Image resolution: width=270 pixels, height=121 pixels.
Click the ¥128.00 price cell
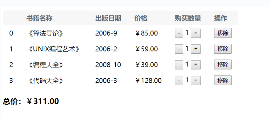[148, 80]
